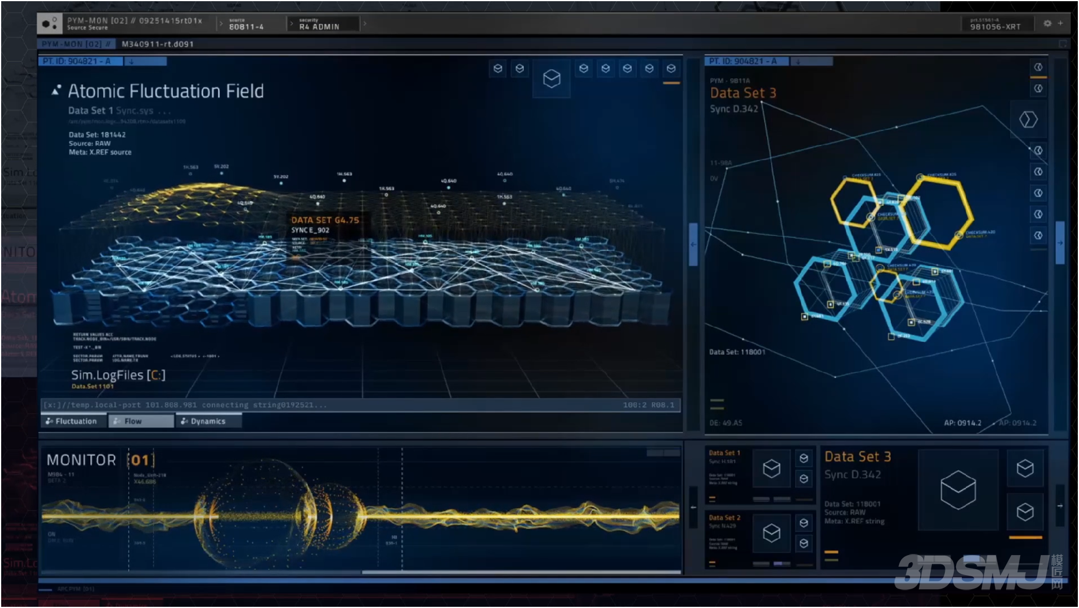1079x608 pixels.
Task: Click the lower small icon on the Data Set 1 card
Action: tap(804, 479)
